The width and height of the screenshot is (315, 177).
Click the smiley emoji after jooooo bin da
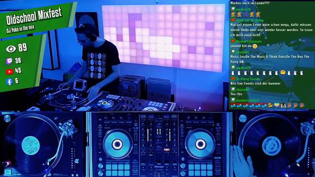(255, 46)
